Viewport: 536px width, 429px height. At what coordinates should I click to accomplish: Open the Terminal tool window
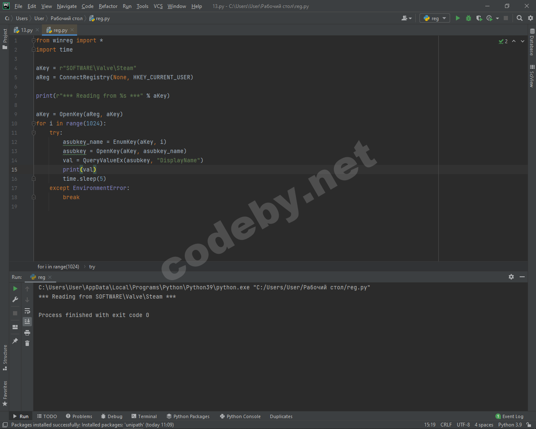point(144,416)
